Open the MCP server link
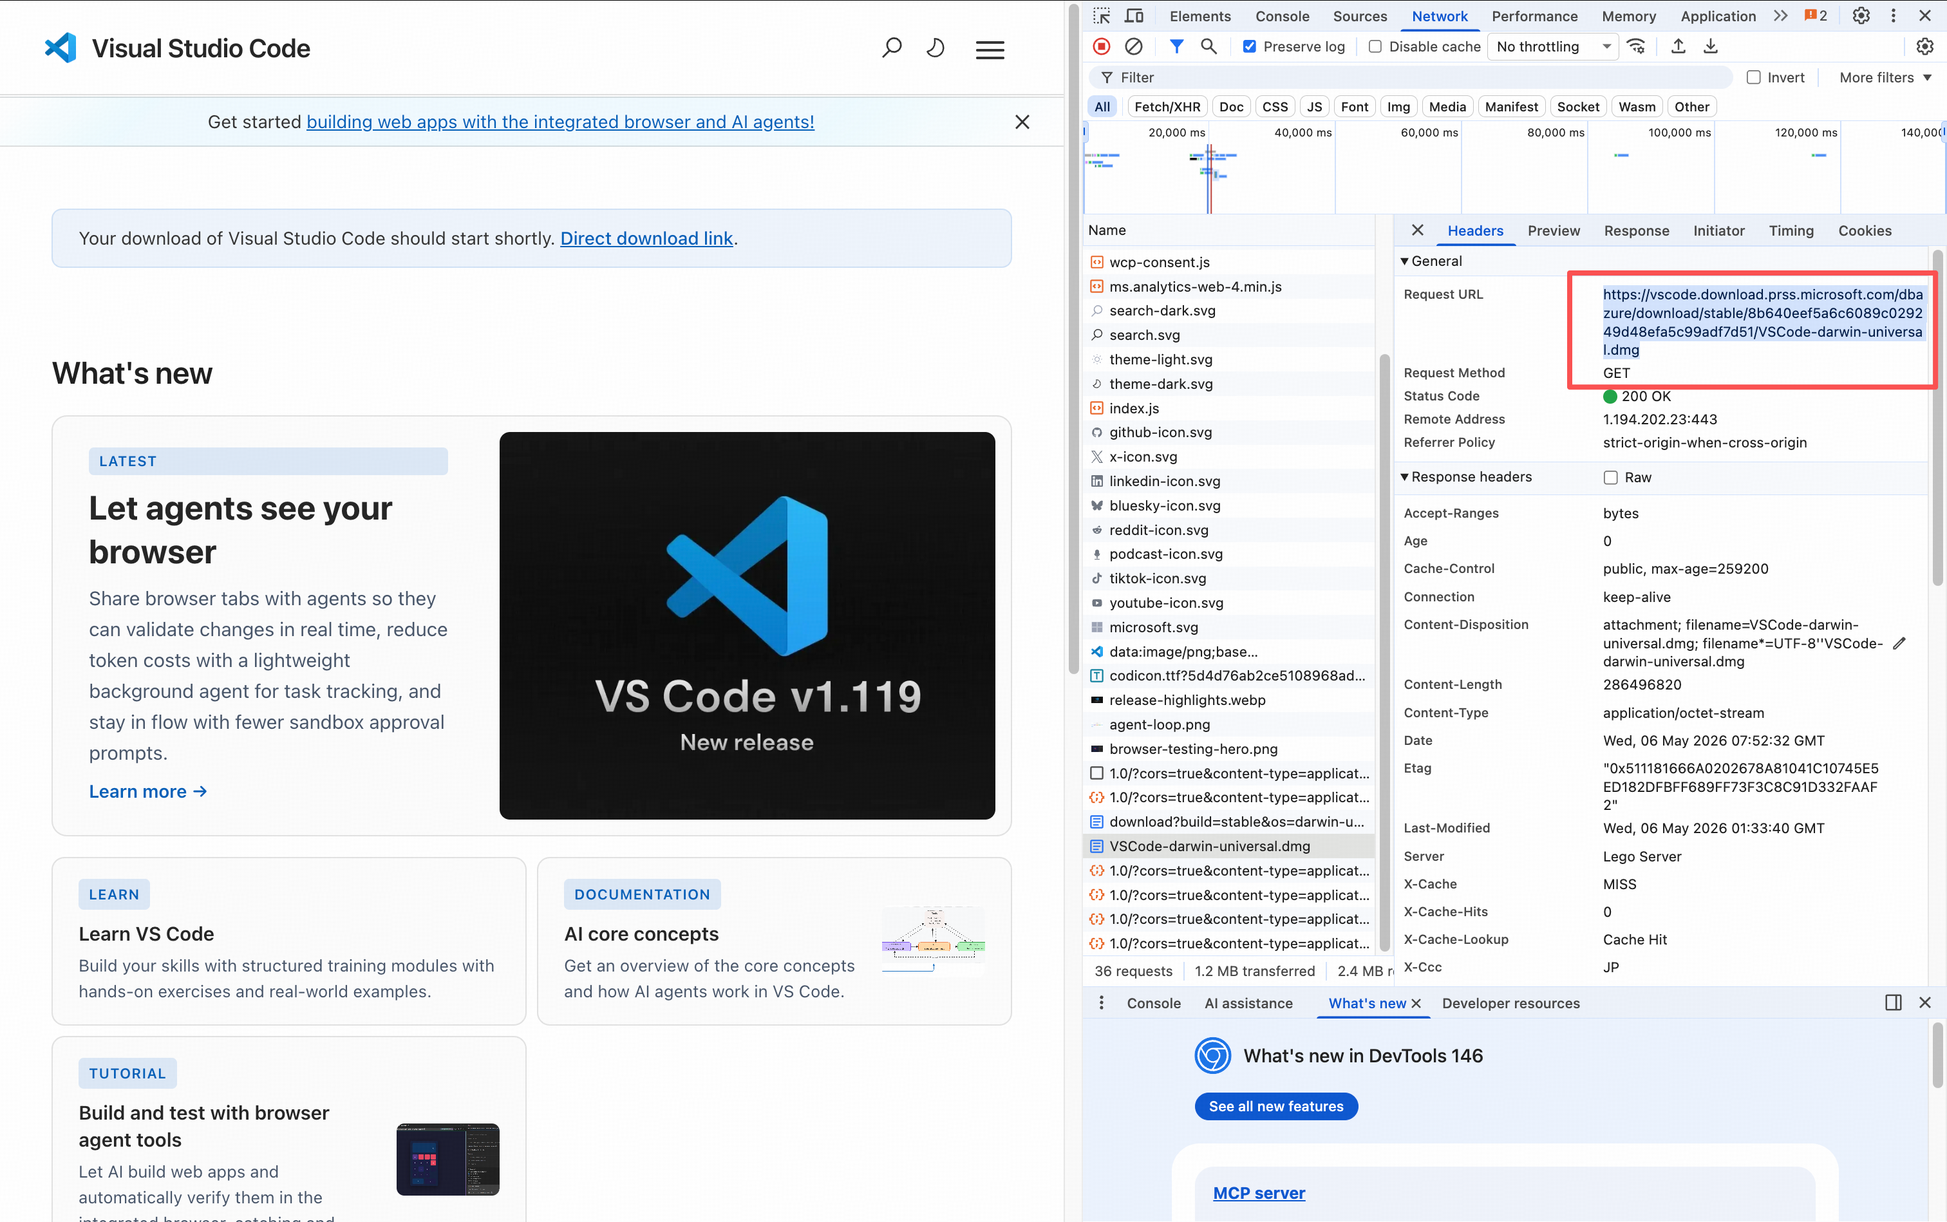Screen dimensions: 1947x1222 [x=1258, y=1193]
